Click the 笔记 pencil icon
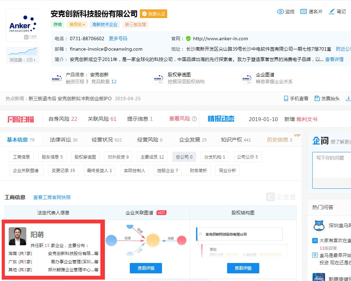This screenshot has width=351, height=281. click(332, 11)
